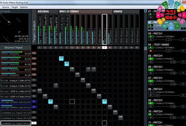Image resolution: width=186 pixels, height=126 pixels.
Task: Click cyan -29 point under ASIO64A column 3
Action: [x=50, y=101]
